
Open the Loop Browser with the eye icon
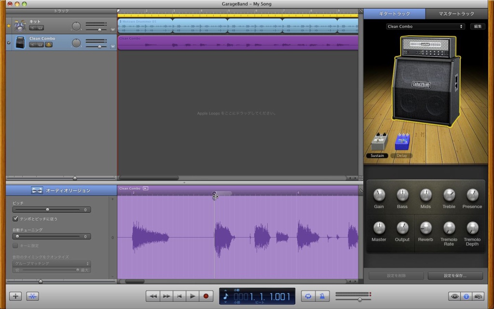pos(454,296)
